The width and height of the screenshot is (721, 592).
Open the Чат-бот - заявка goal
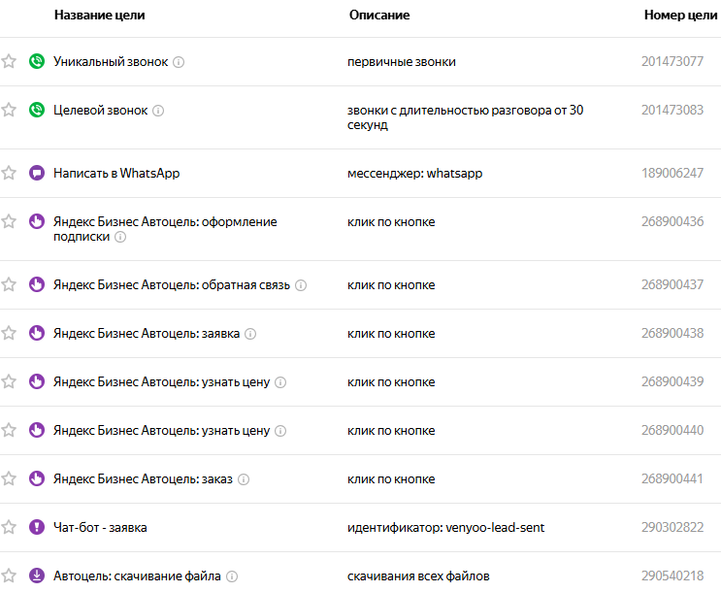[x=100, y=527]
